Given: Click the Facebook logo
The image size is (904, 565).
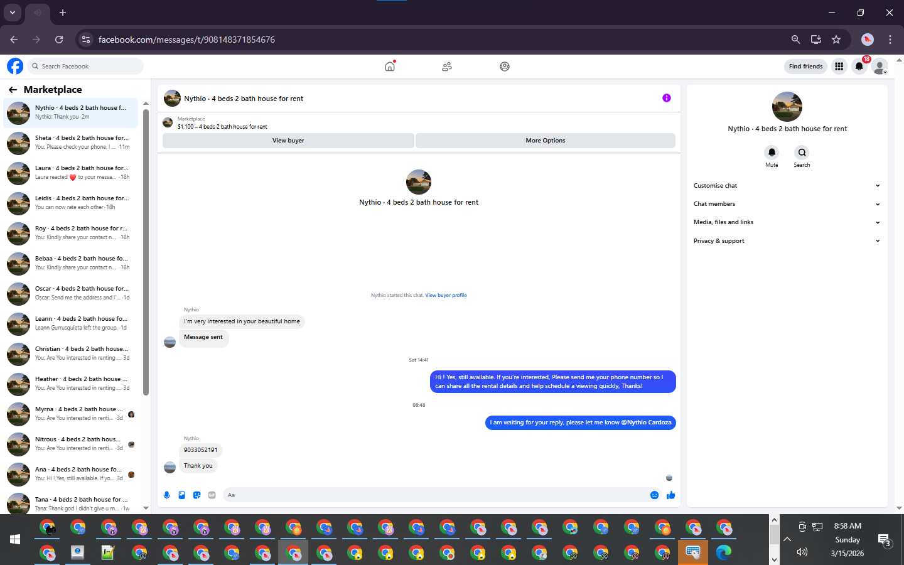Looking at the screenshot, I should coord(15,66).
